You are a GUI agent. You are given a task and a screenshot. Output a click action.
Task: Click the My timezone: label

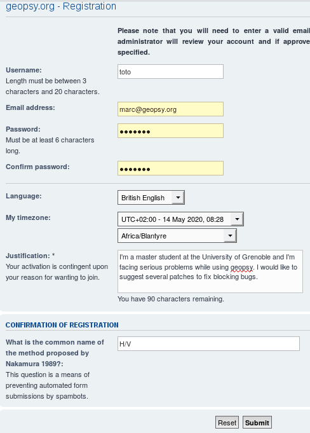(x=28, y=217)
